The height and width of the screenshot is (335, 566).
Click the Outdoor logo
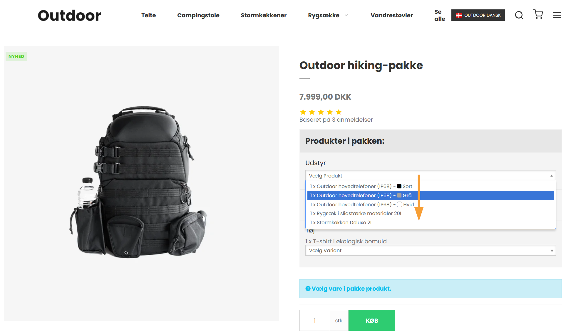(x=69, y=16)
